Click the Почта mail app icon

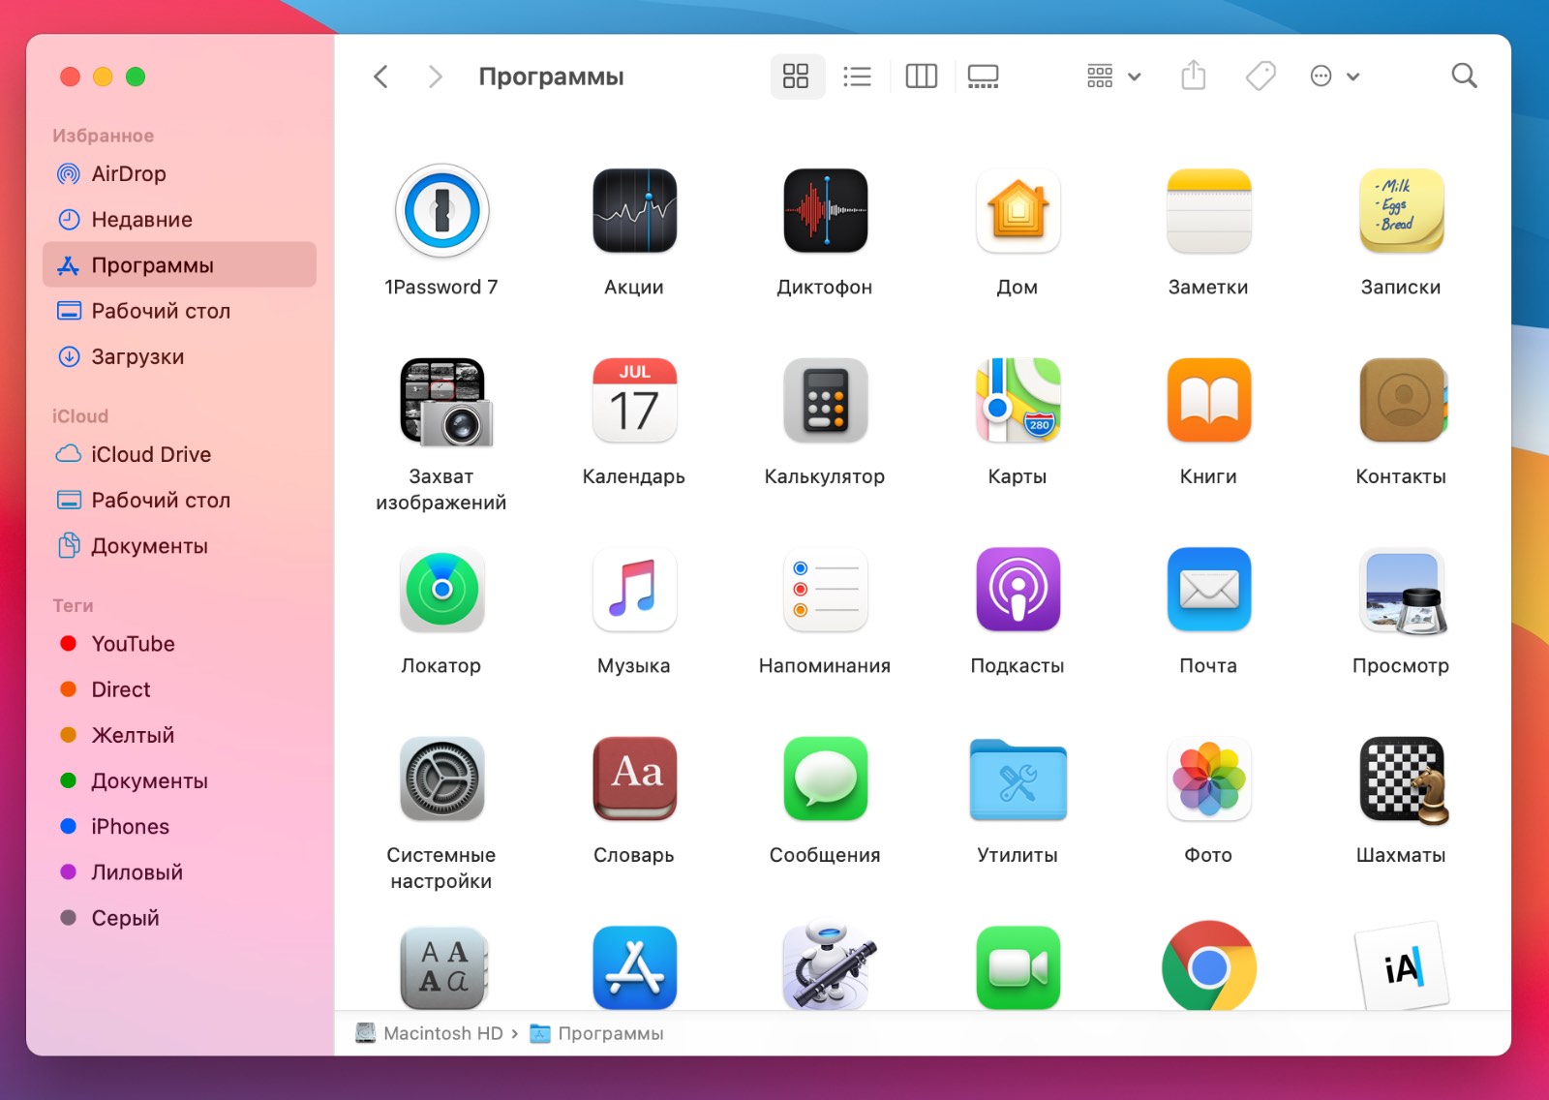pos(1208,590)
